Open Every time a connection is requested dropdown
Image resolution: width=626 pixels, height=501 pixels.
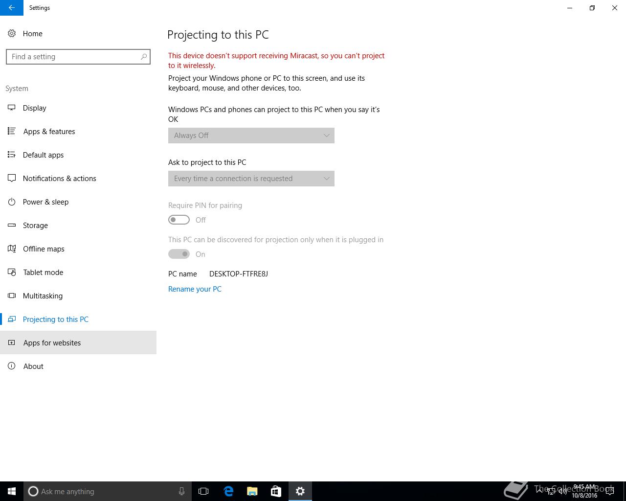coord(251,179)
